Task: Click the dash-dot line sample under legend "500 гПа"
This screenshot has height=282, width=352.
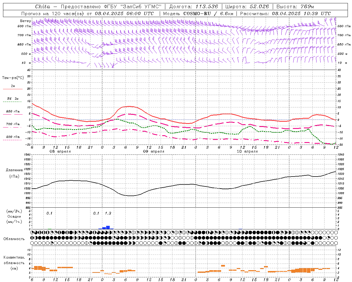Action: pyautogui.click(x=12, y=140)
